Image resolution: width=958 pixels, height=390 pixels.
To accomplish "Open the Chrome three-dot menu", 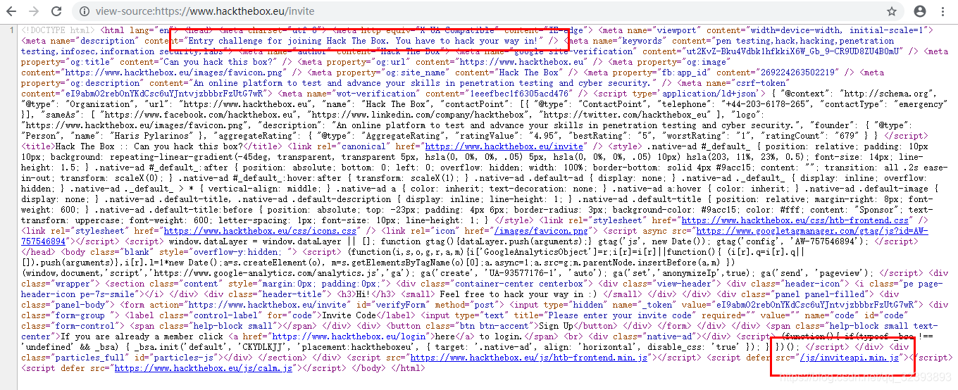I will [944, 11].
